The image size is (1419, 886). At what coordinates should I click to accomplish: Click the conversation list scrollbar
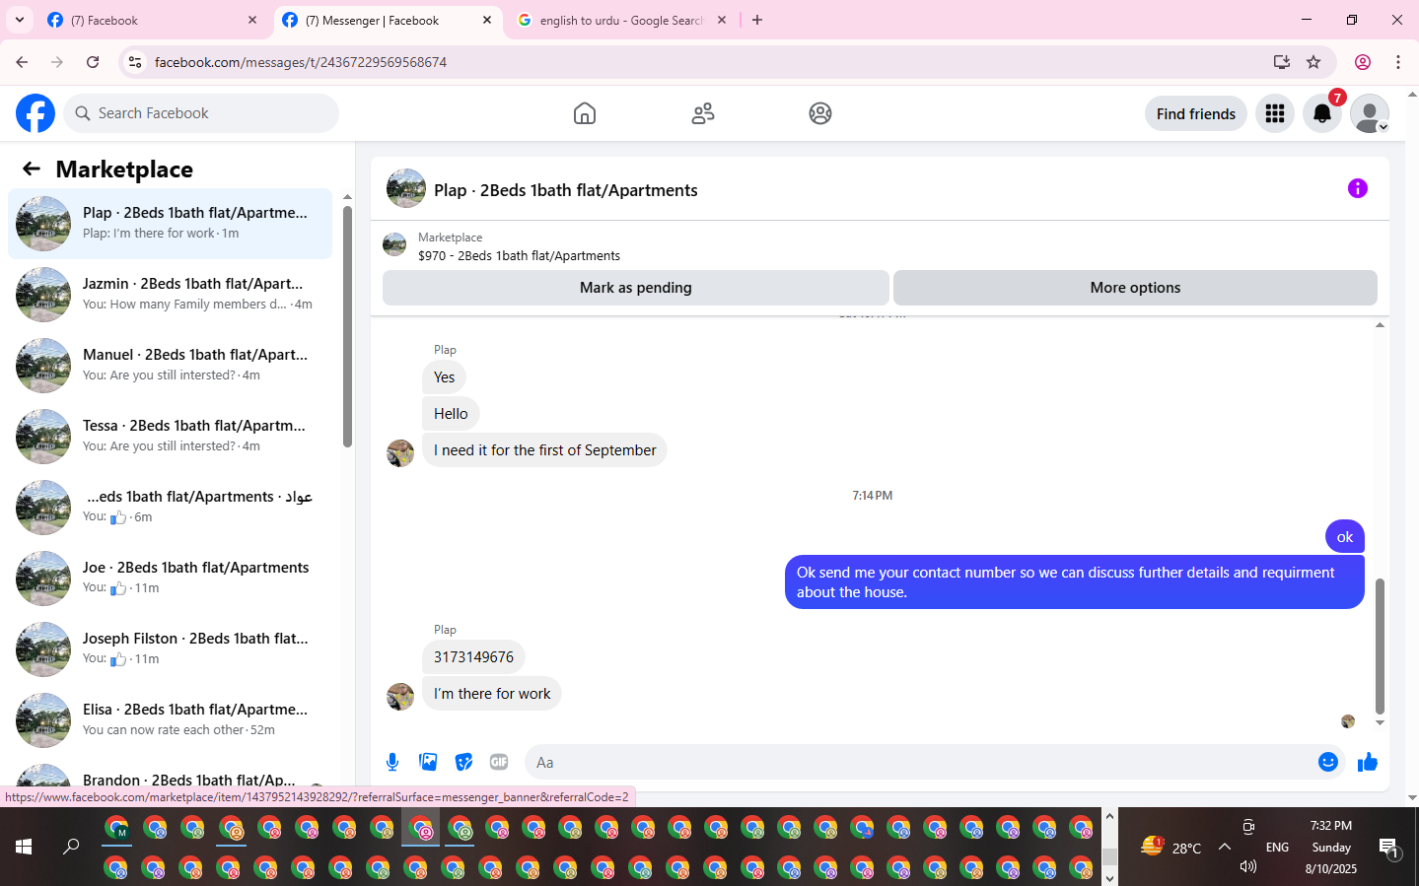tap(347, 325)
